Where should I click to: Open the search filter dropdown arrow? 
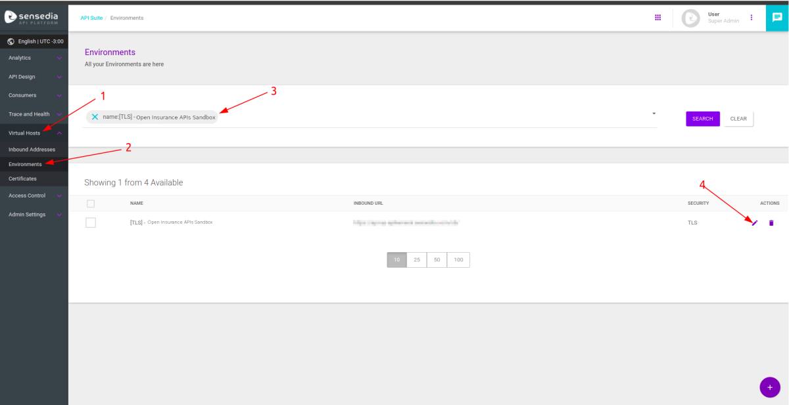click(x=654, y=114)
